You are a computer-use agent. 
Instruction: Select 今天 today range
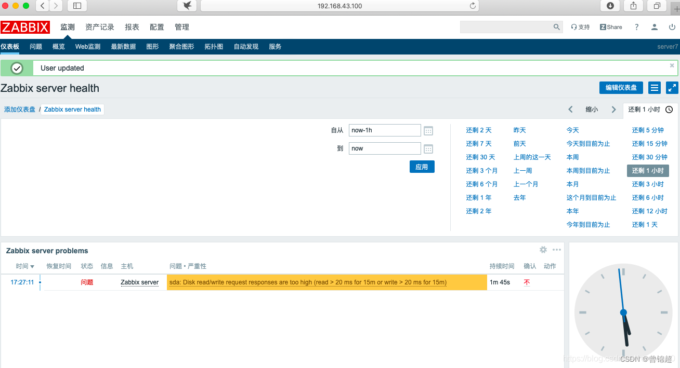click(573, 130)
